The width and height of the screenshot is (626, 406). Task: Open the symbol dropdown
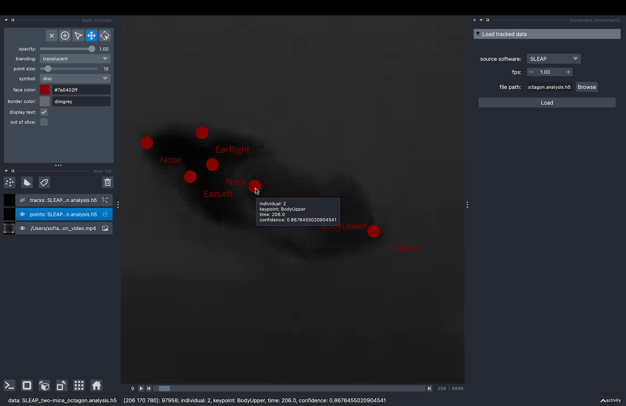click(75, 78)
